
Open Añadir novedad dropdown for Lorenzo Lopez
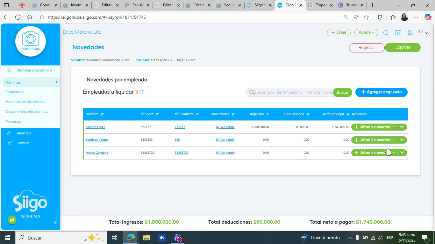pyautogui.click(x=374, y=127)
